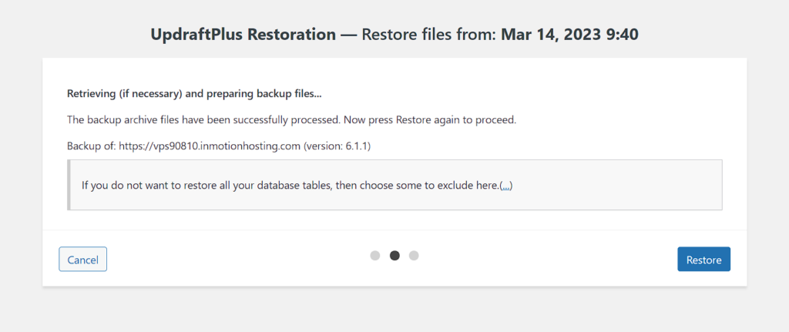Click the vps90810.inmotionhosting.com URL text
The image size is (789, 332).
pos(210,146)
